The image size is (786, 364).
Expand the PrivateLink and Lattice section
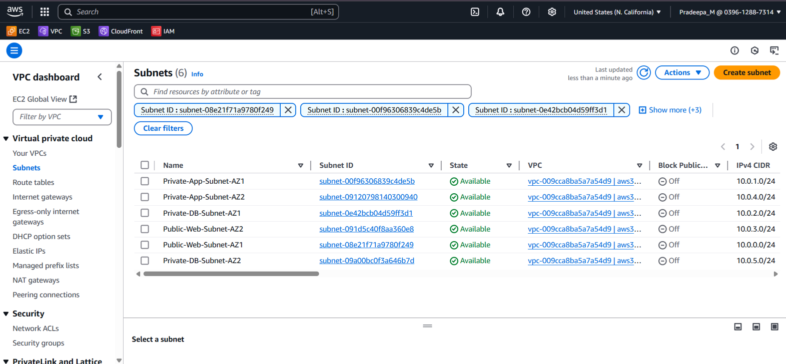tap(6, 361)
